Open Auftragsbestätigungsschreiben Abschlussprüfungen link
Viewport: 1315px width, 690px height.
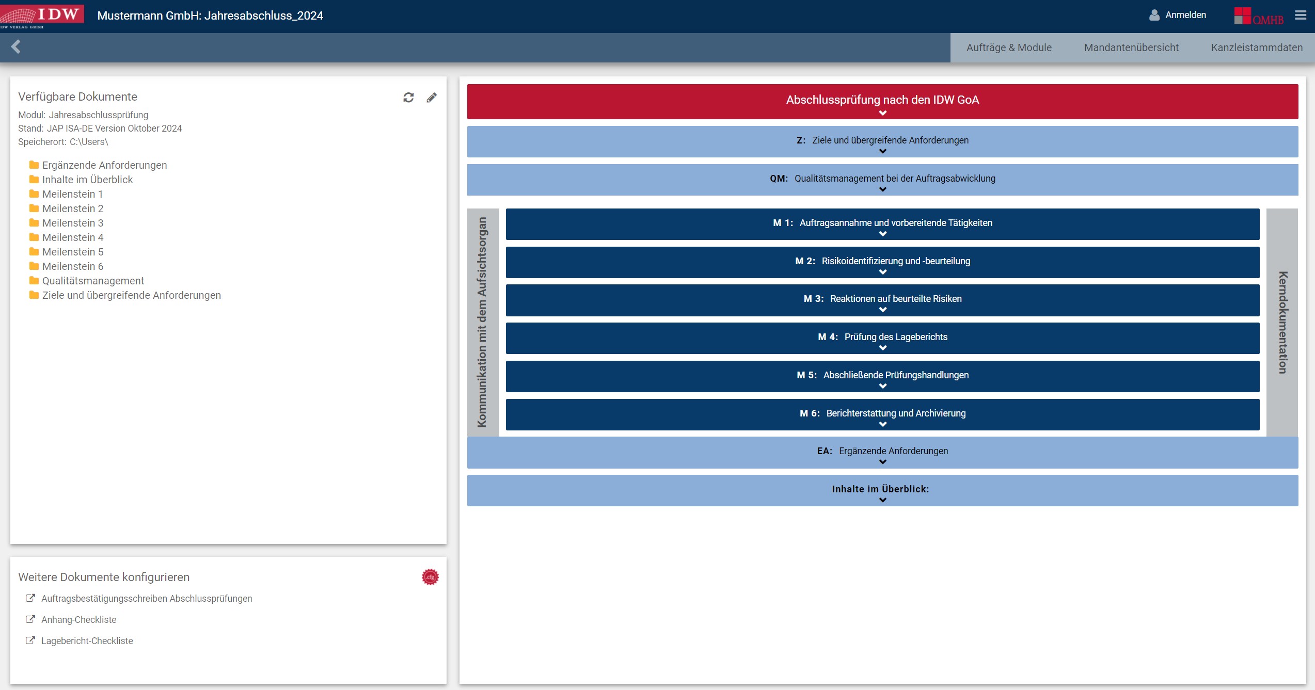point(147,599)
